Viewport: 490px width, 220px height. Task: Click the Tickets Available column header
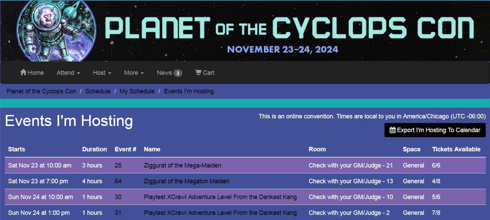[x=456, y=149]
